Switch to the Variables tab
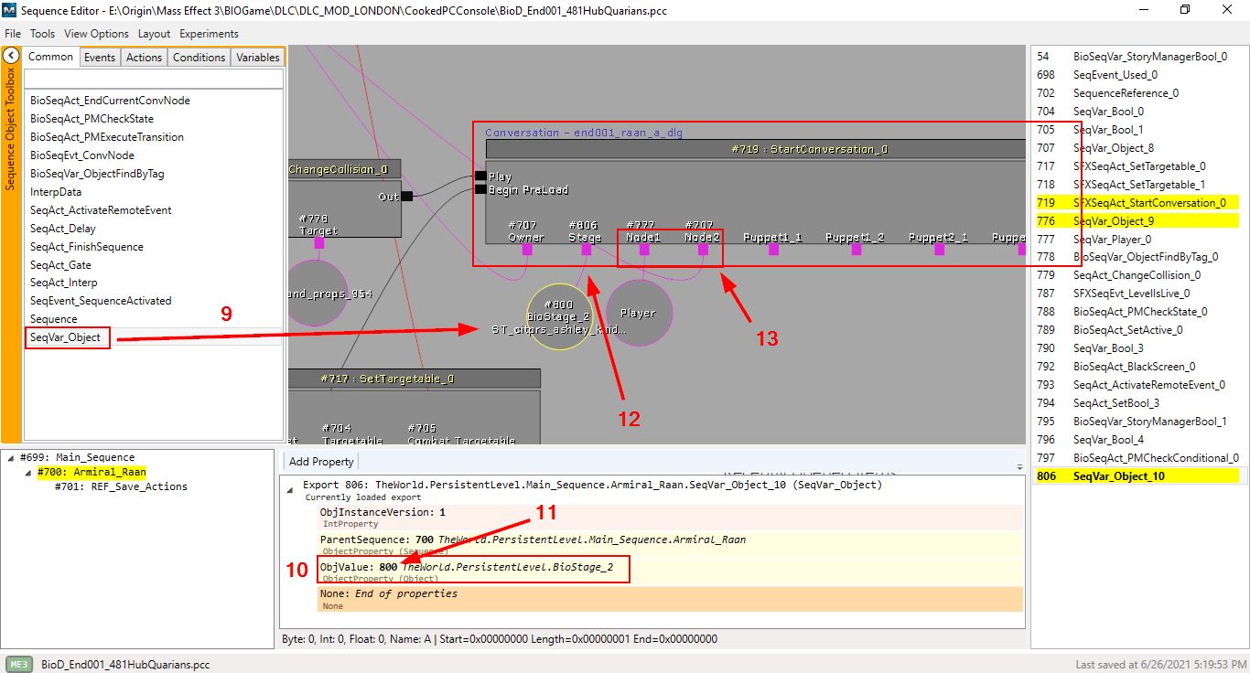This screenshot has width=1250, height=673. [257, 57]
